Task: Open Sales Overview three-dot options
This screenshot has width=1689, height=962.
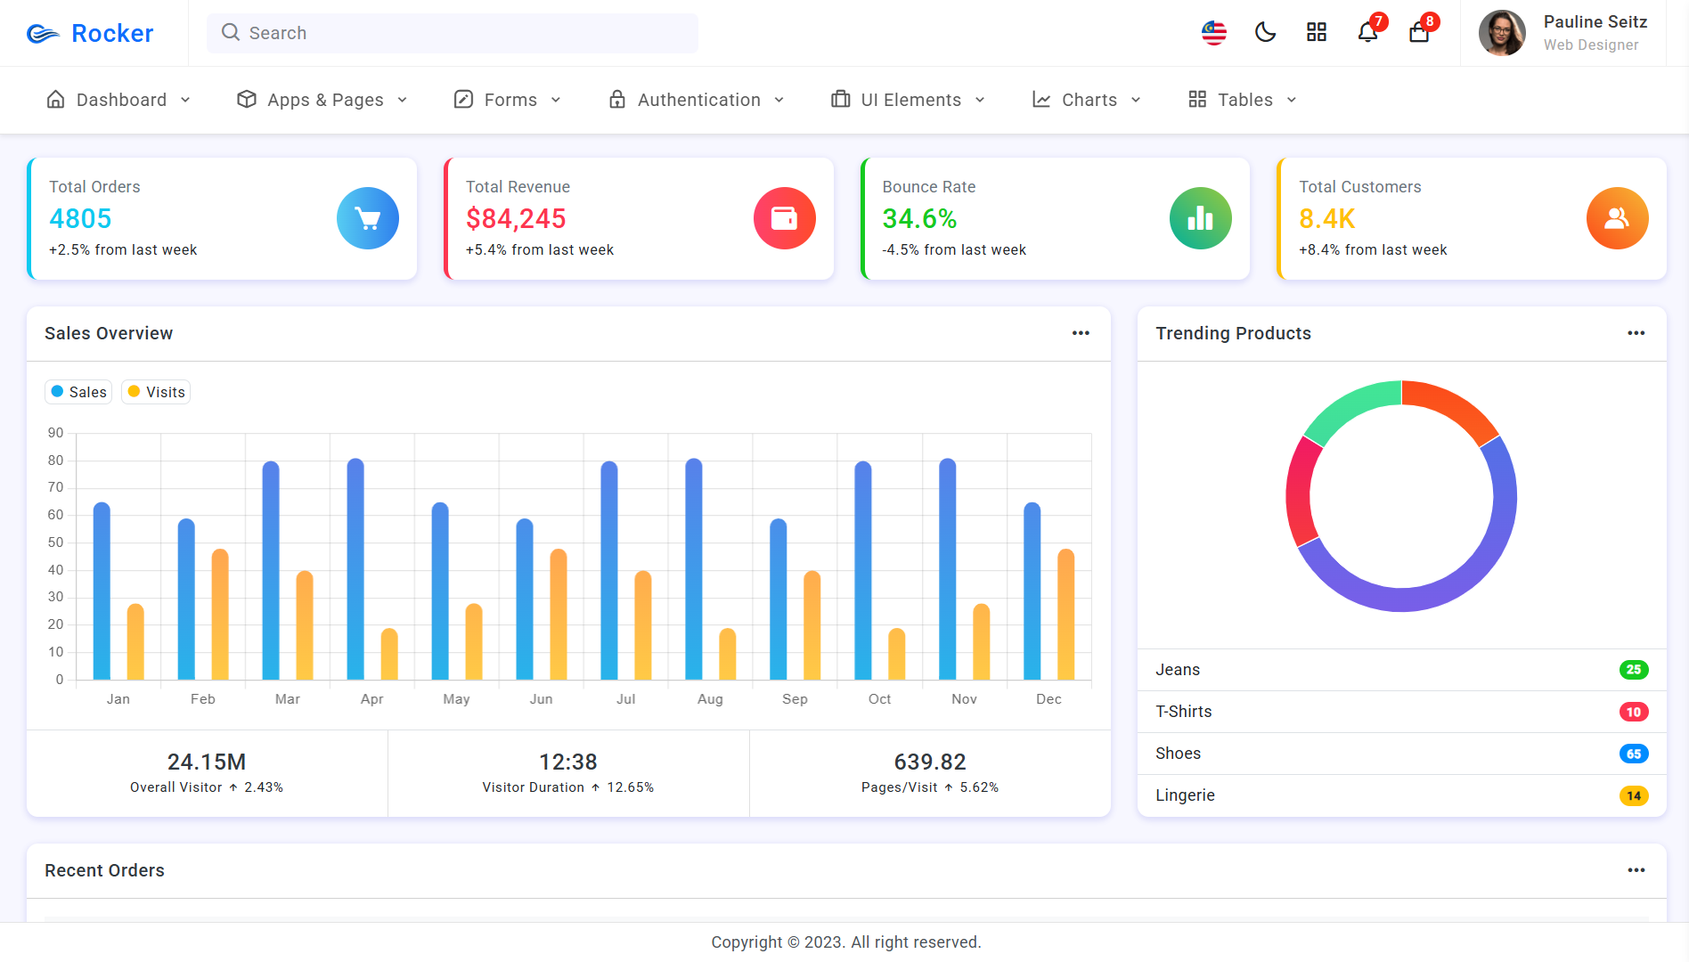Action: tap(1081, 333)
